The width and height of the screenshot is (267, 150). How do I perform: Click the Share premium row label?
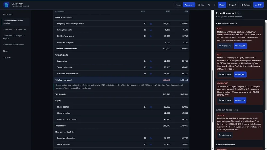[64, 113]
